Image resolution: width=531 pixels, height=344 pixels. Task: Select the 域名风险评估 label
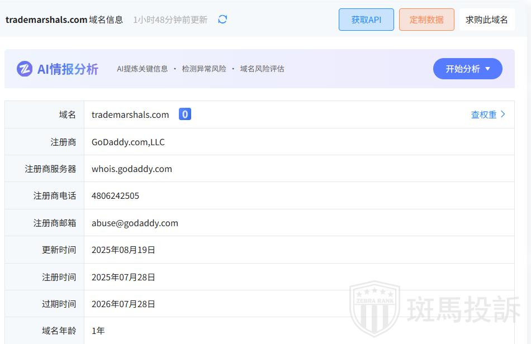point(262,69)
